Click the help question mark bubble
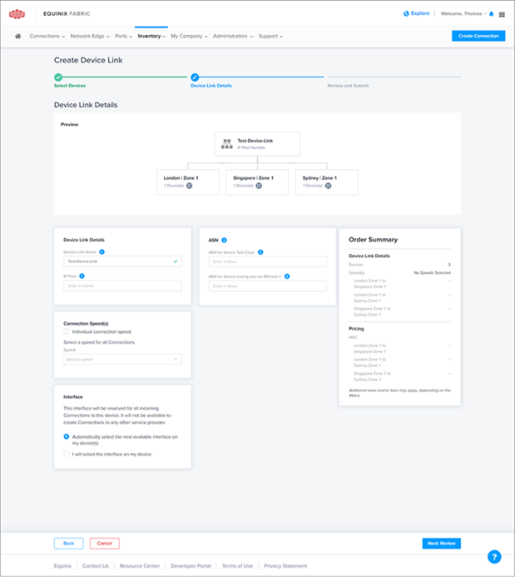515x577 pixels. coord(494,557)
